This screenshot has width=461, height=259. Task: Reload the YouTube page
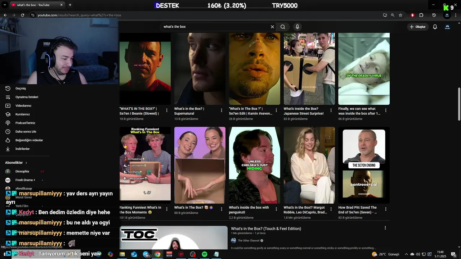22,15
